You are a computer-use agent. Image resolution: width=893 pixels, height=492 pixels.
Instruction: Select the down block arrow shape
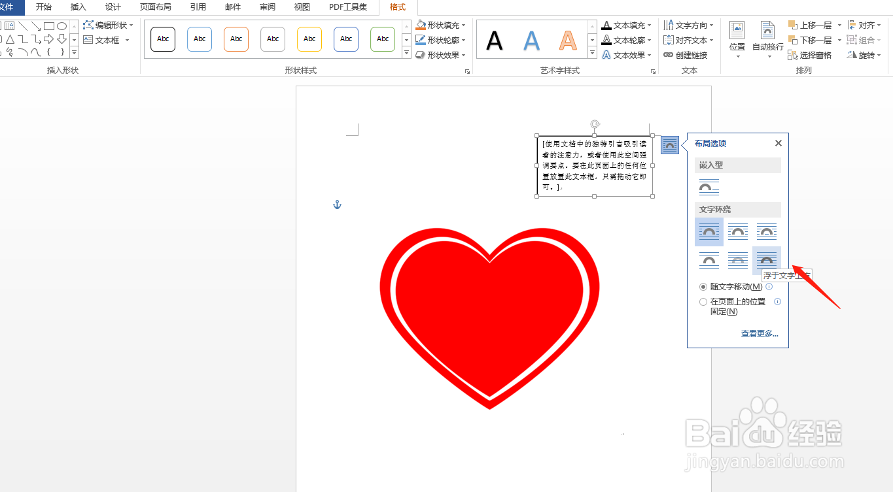61,39
